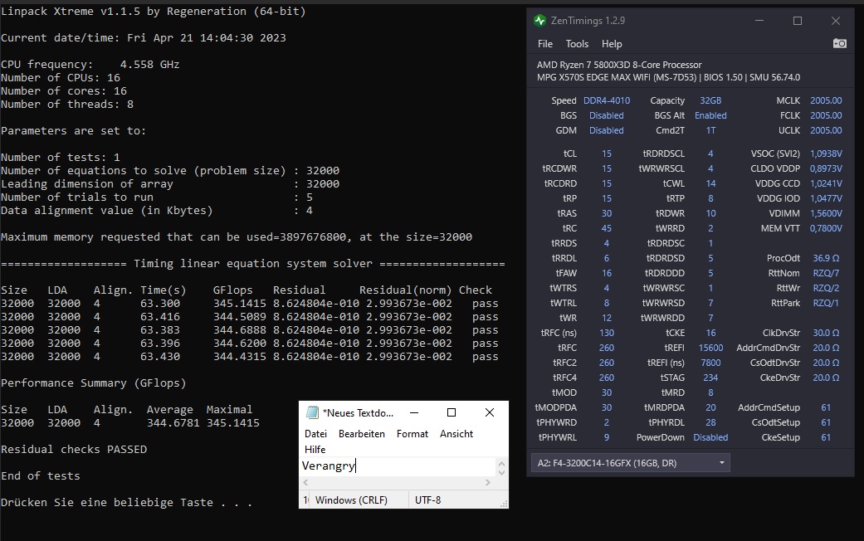The height and width of the screenshot is (541, 864).
Task: Click the tCWL 14 value
Action: 710,183
